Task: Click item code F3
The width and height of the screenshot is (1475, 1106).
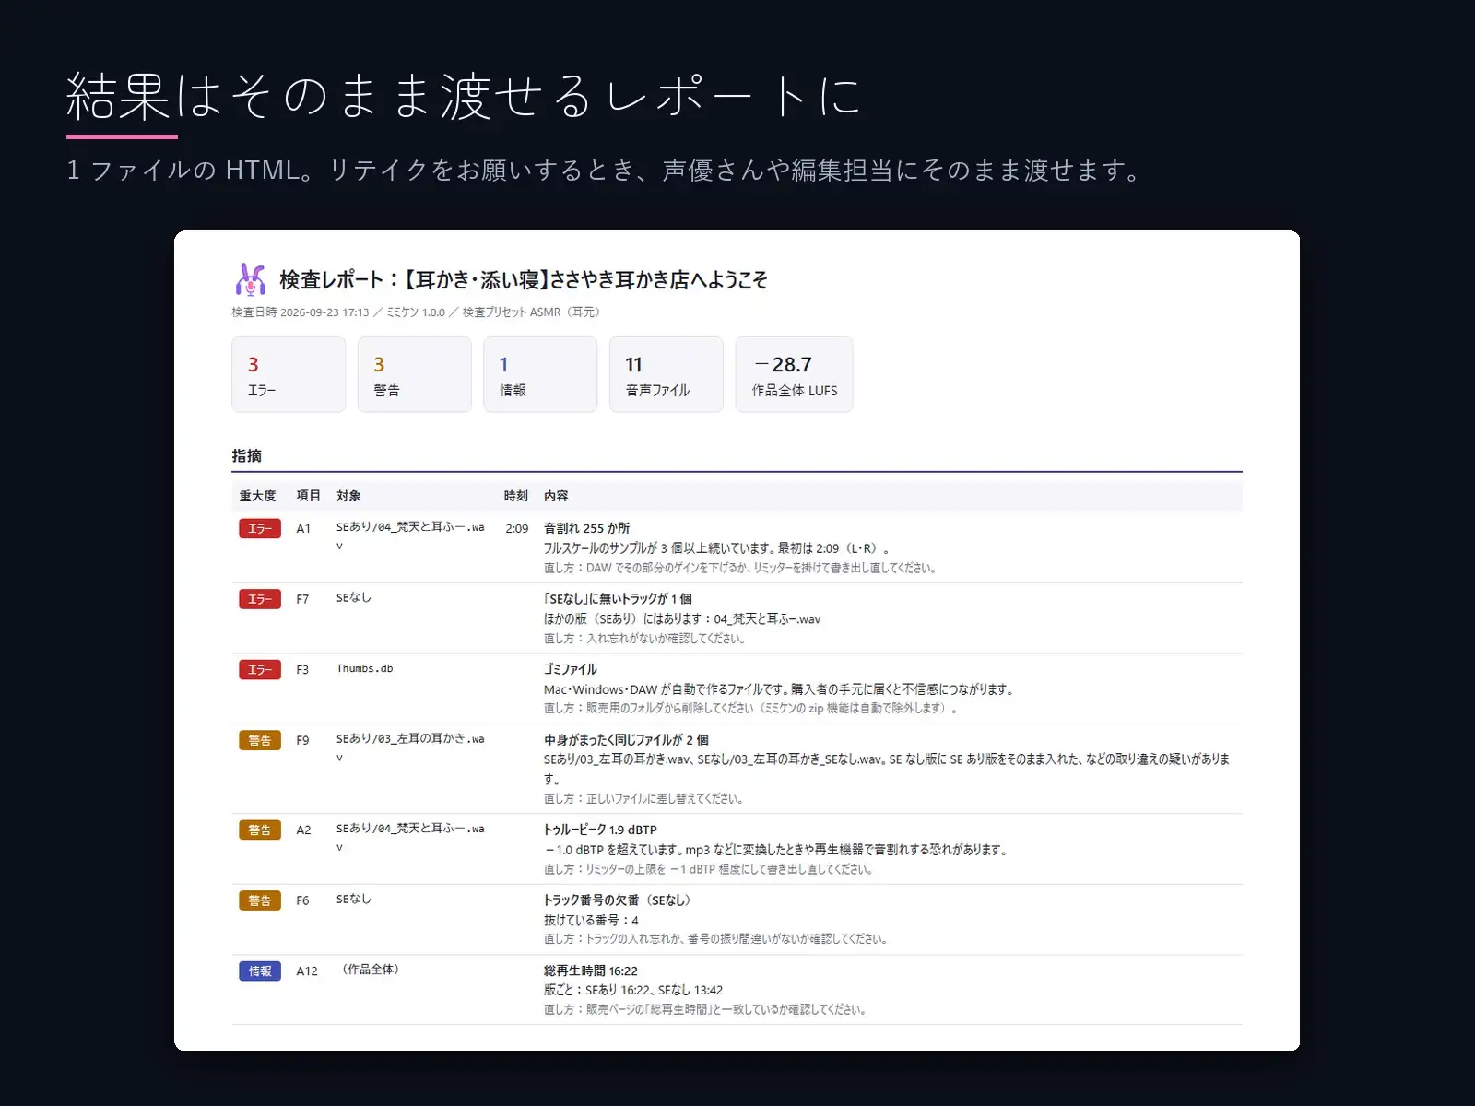Action: pos(302,670)
